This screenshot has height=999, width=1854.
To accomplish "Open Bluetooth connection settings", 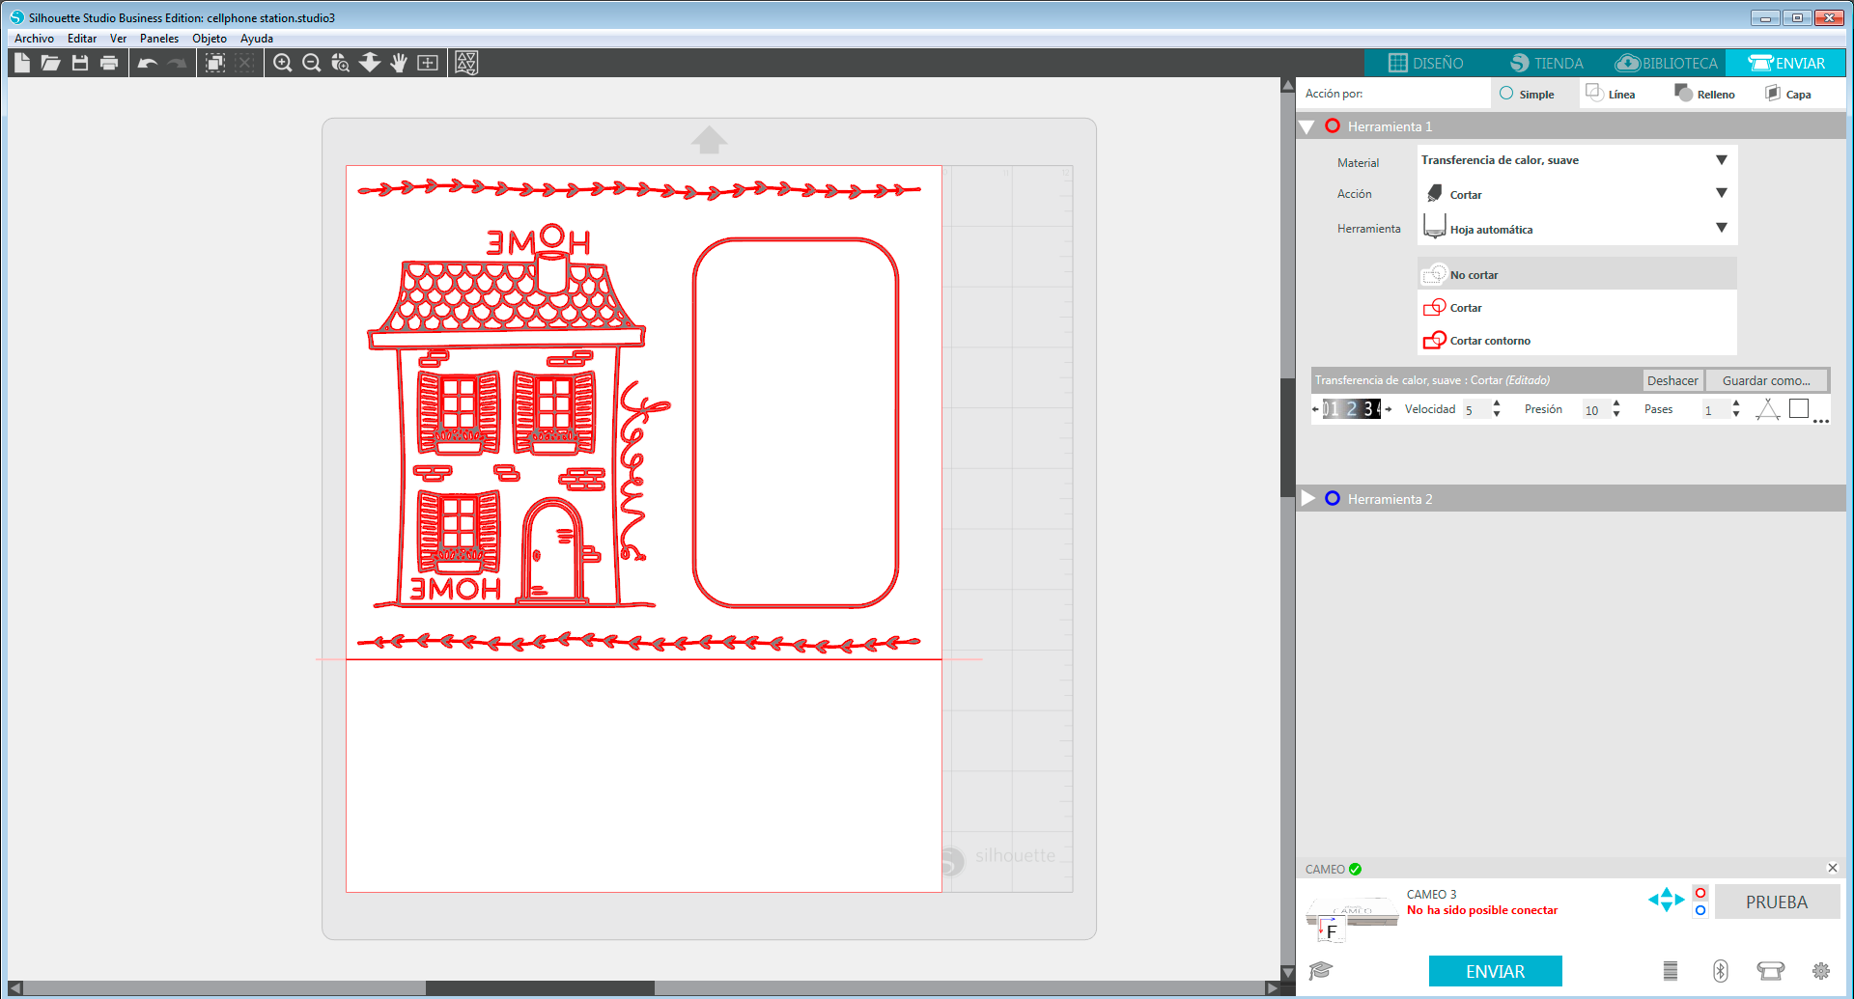I will (x=1721, y=971).
